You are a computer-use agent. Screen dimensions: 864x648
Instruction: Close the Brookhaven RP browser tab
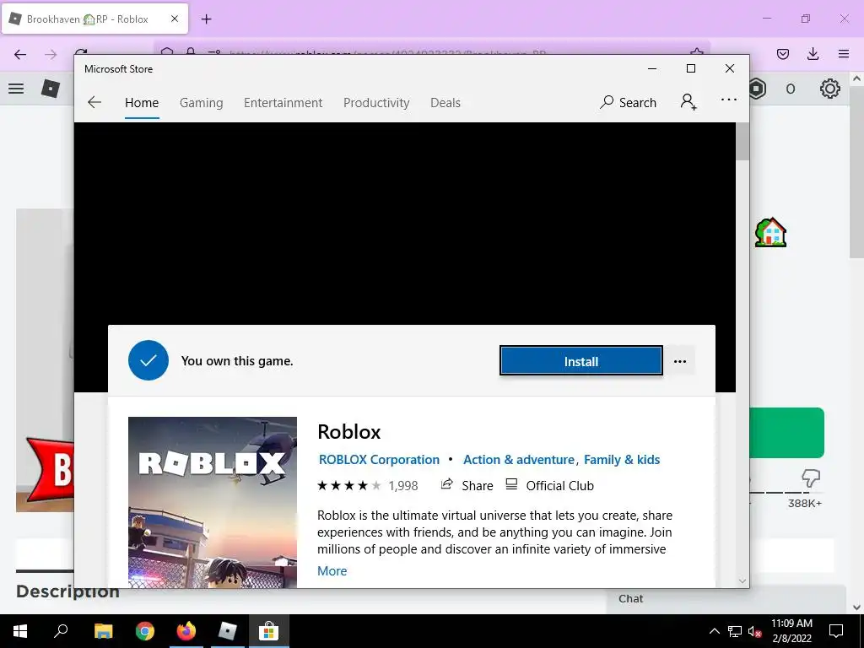(x=175, y=19)
